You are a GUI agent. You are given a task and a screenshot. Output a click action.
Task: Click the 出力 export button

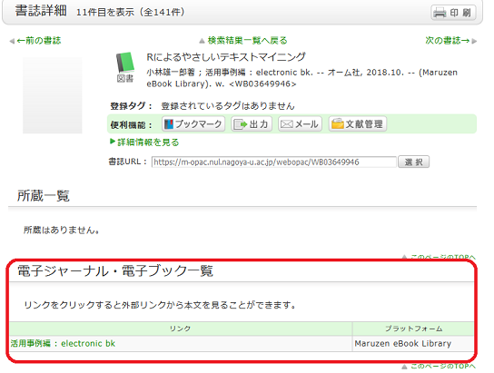coord(252,124)
